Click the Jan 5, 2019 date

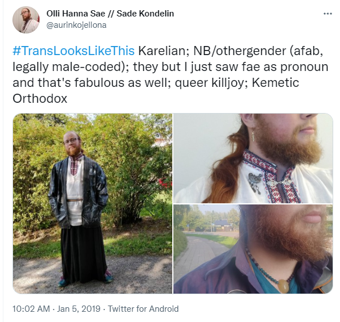(x=79, y=309)
